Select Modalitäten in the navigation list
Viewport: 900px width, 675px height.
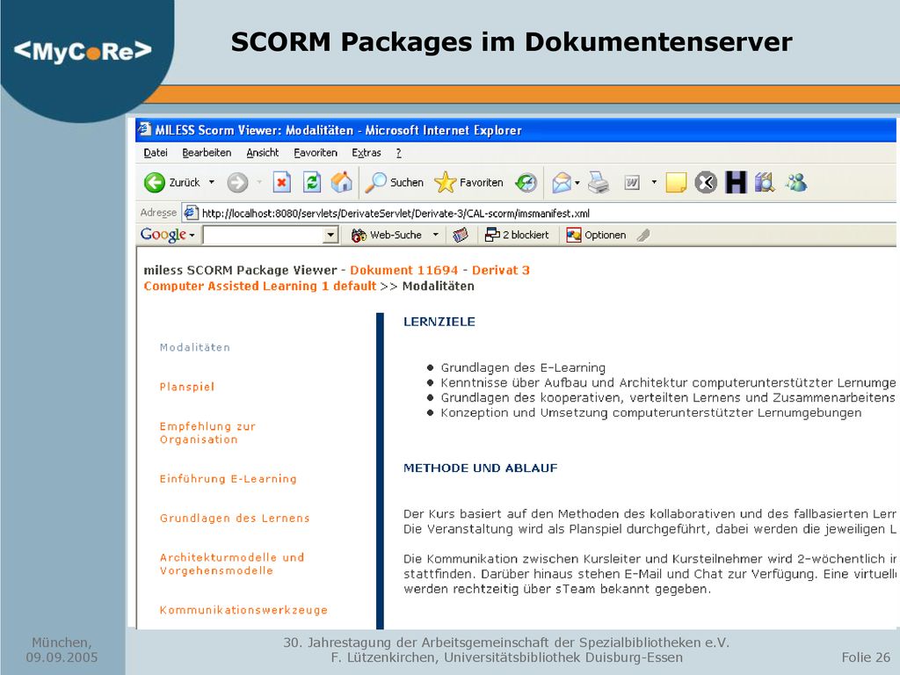click(194, 347)
